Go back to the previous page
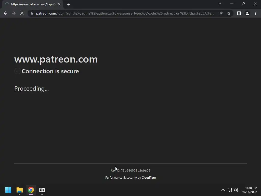Viewport: 261px width, 196px height. [x=6, y=13]
